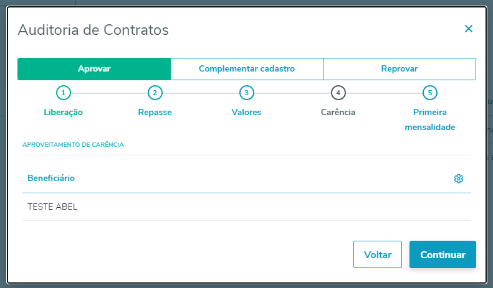Click the Repasse step label
This screenshot has width=493, height=288.
pyautogui.click(x=155, y=113)
